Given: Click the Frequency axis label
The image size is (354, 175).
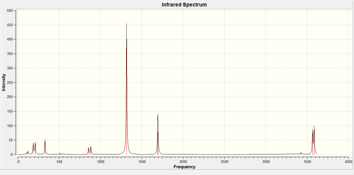Looking at the screenshot, I should point(184,167).
